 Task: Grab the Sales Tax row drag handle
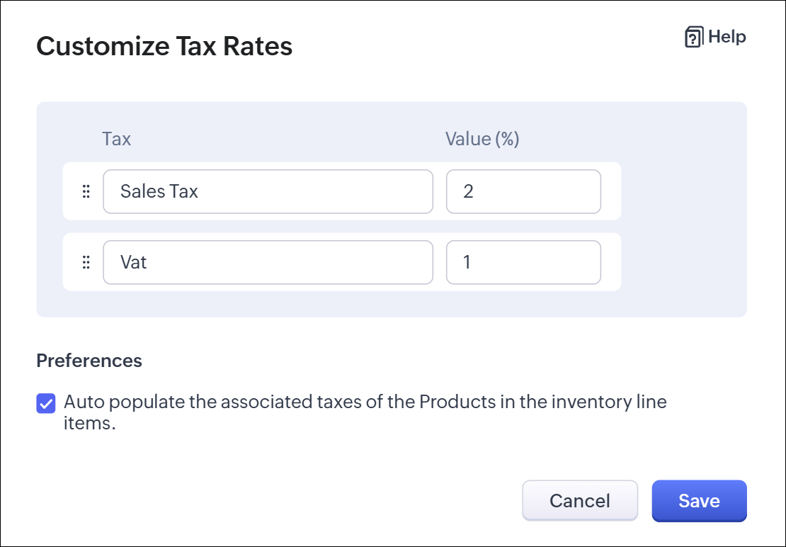click(x=86, y=191)
